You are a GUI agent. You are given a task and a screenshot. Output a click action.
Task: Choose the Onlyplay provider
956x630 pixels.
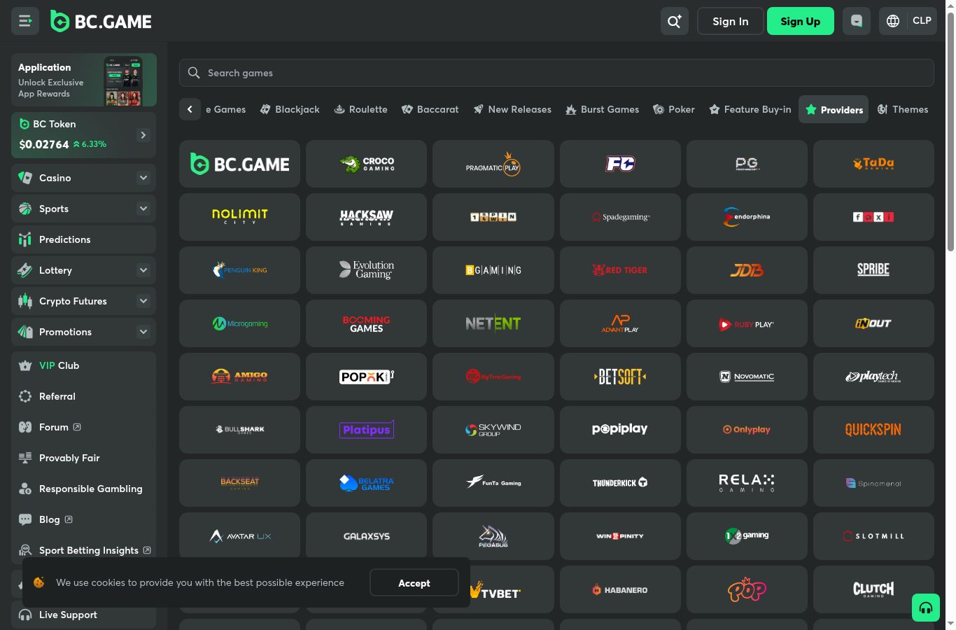(747, 430)
